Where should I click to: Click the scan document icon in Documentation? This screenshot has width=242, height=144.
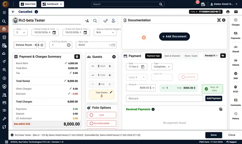click(219, 20)
